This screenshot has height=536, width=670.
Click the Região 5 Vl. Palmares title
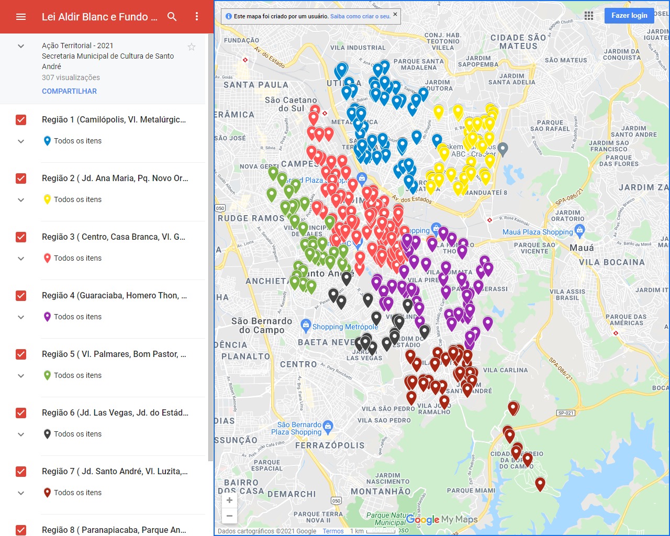click(114, 354)
